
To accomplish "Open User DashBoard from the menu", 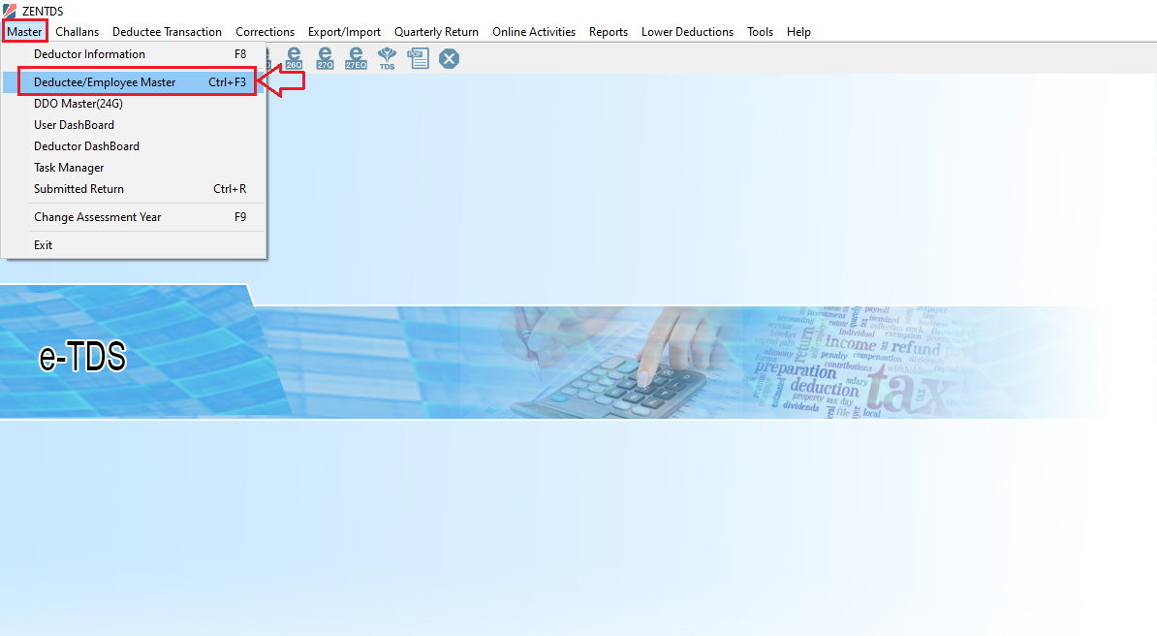I will coord(134,125).
